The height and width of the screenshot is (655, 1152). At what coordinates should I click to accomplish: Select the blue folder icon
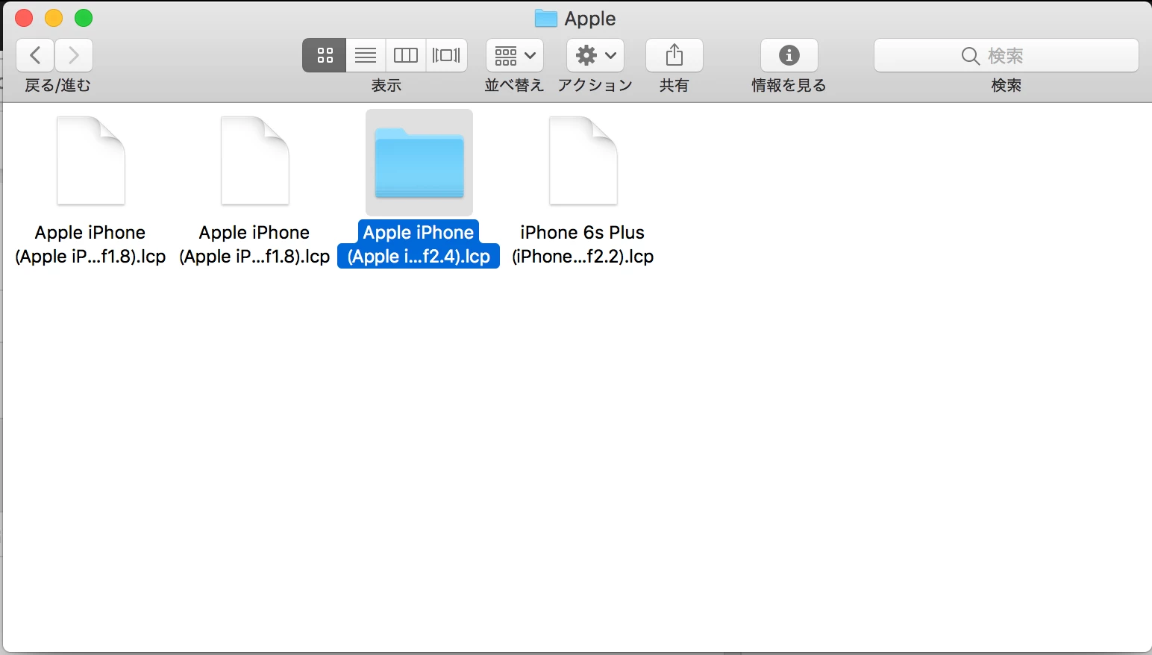coord(419,163)
